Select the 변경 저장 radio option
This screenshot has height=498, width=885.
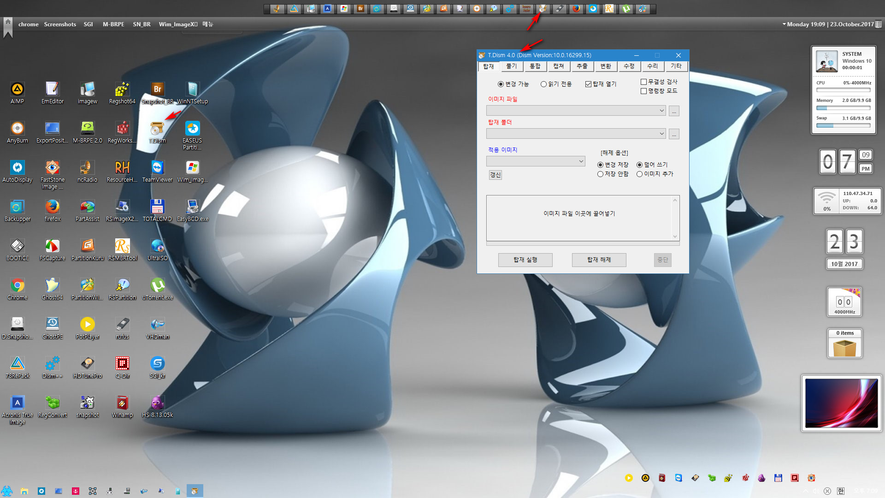click(613, 165)
